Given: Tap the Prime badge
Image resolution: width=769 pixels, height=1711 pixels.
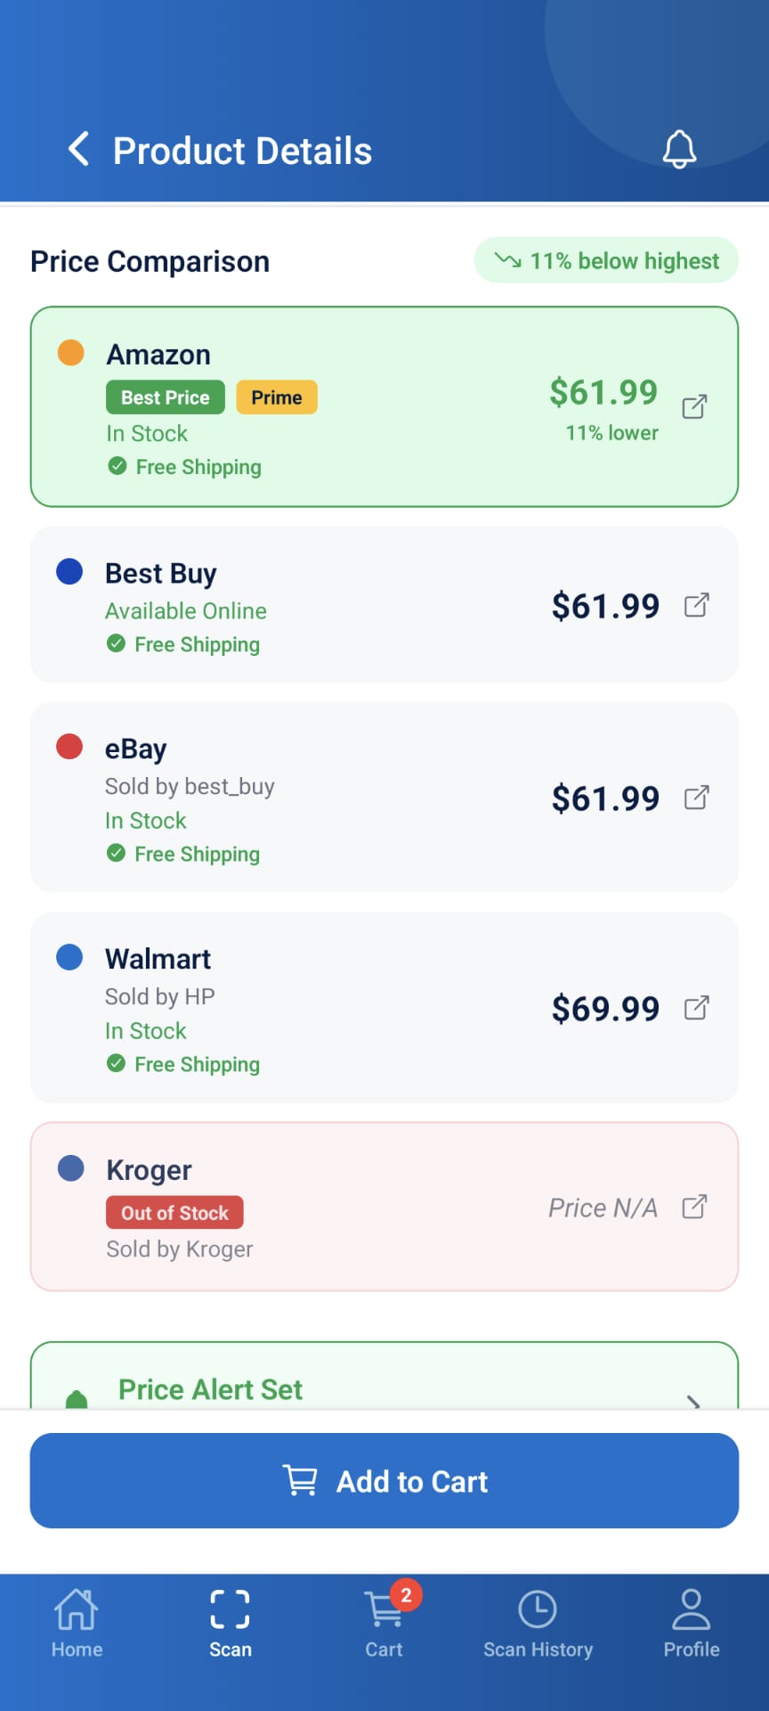Looking at the screenshot, I should tap(277, 397).
